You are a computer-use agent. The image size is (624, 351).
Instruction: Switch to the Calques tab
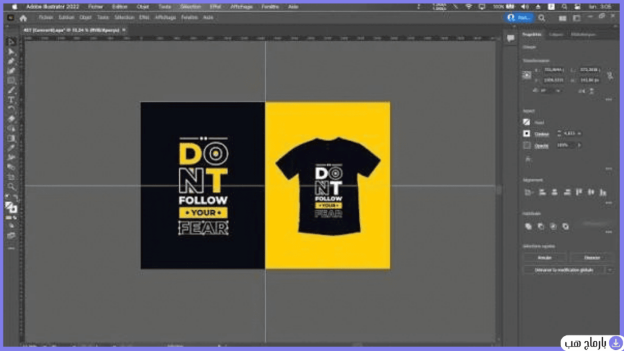point(556,35)
